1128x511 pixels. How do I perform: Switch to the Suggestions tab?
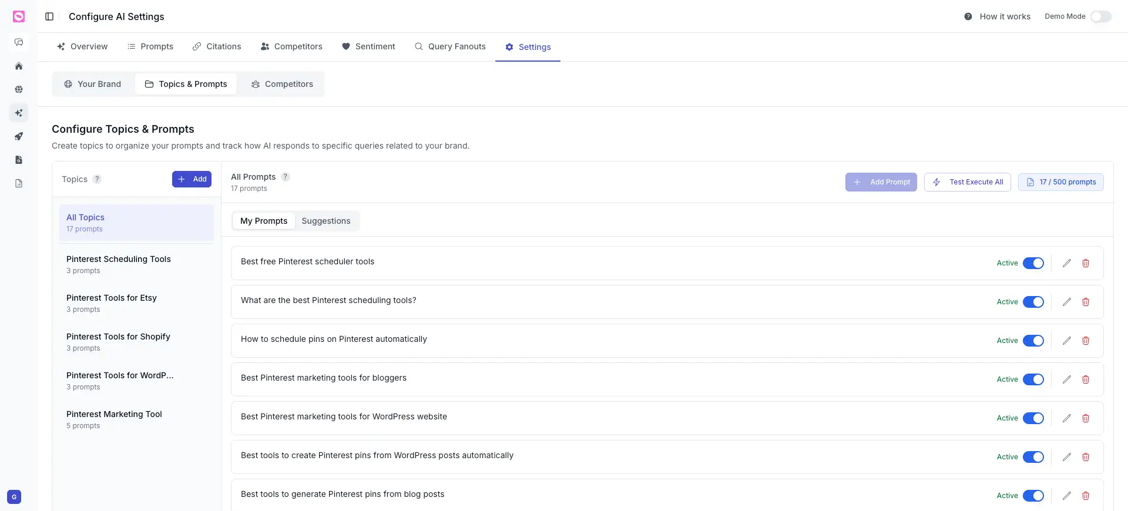pyautogui.click(x=326, y=221)
